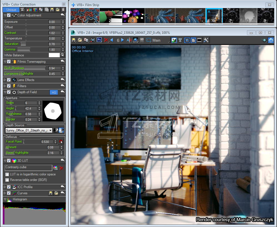Expand the ICC Profile section

click(x=5, y=187)
